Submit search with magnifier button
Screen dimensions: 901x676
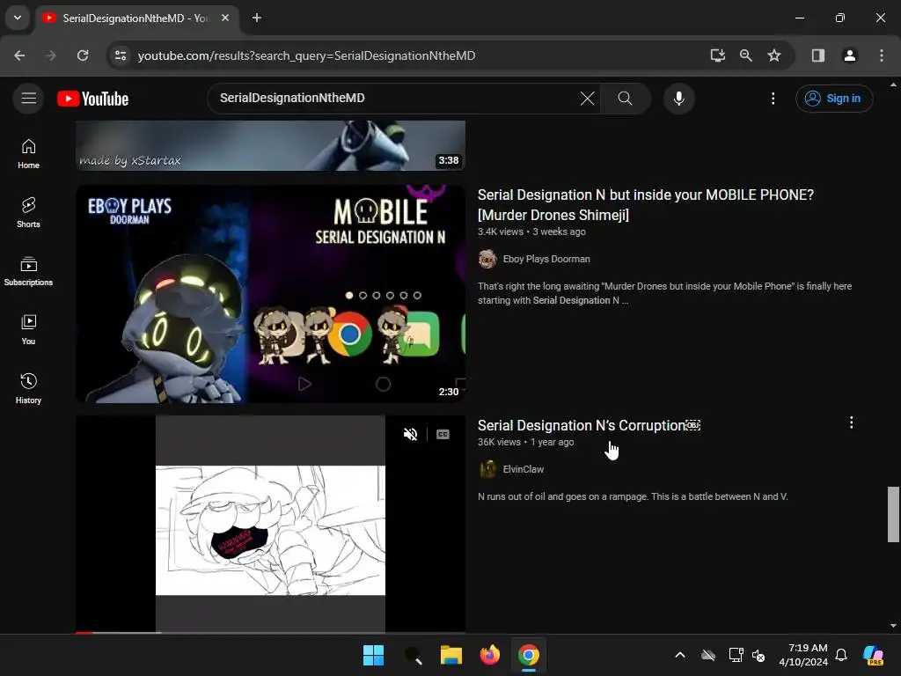(626, 99)
